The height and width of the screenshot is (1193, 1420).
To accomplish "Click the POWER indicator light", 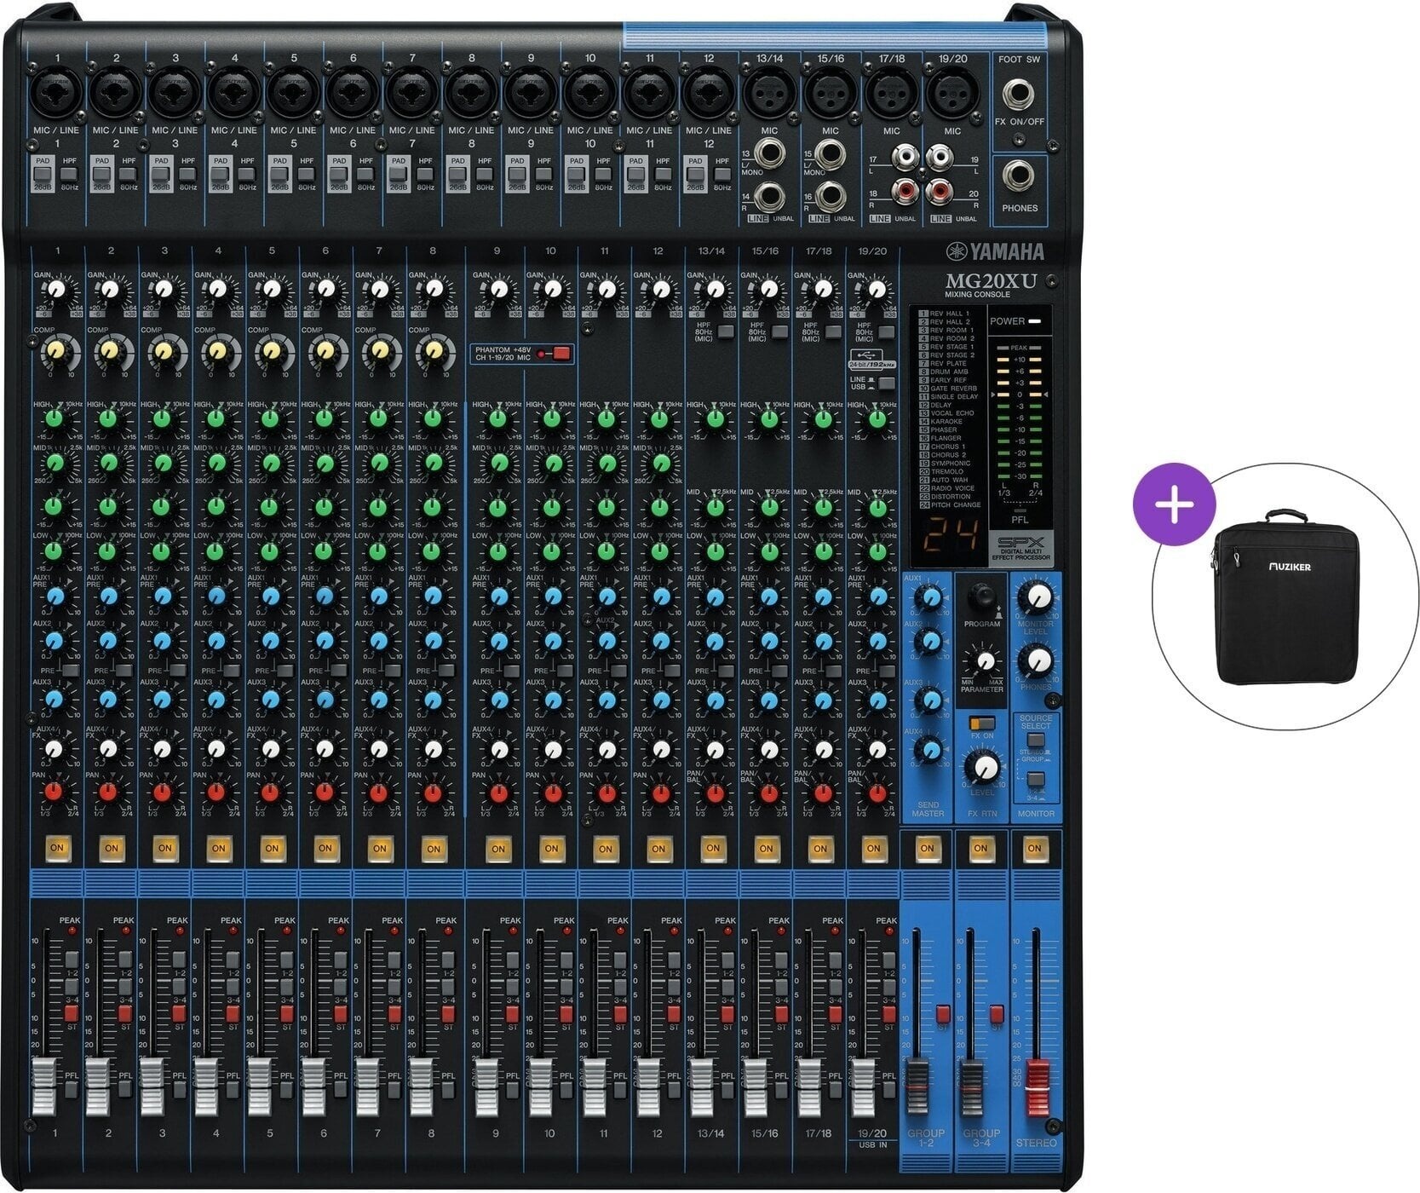I will [1035, 321].
